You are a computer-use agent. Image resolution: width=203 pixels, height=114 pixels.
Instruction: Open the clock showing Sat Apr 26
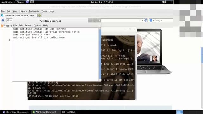click(101, 2)
